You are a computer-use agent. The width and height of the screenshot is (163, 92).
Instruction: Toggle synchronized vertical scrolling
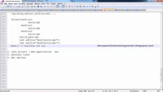coord(51,6)
